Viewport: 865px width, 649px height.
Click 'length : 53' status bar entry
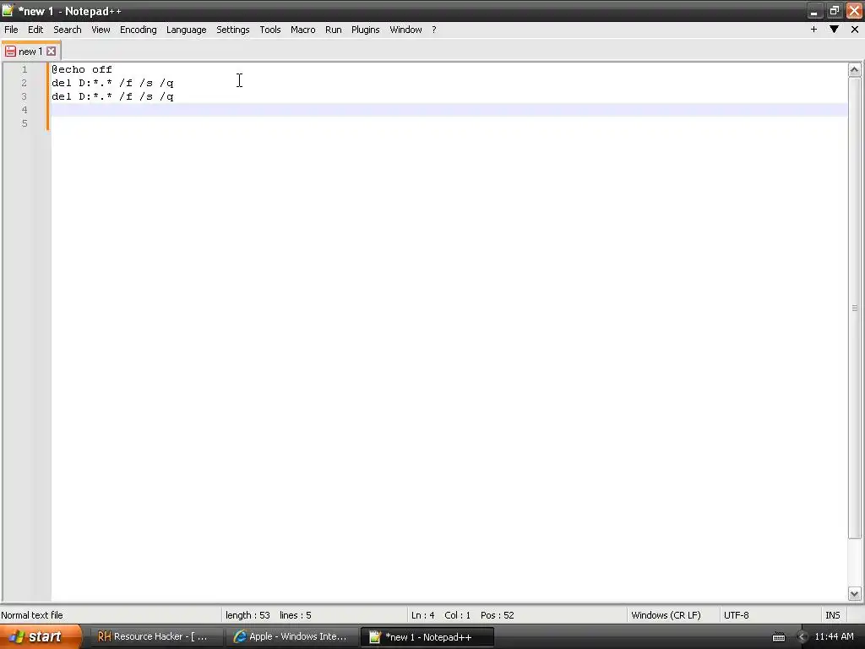(x=248, y=615)
